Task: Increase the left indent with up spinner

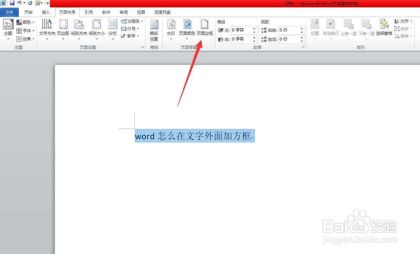Action: click(x=254, y=28)
